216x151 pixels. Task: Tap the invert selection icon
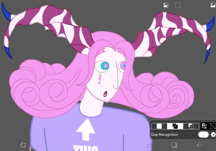pyautogui.click(x=204, y=126)
